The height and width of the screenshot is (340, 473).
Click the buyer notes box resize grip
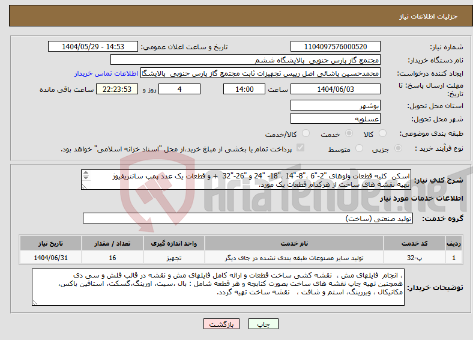35,303
